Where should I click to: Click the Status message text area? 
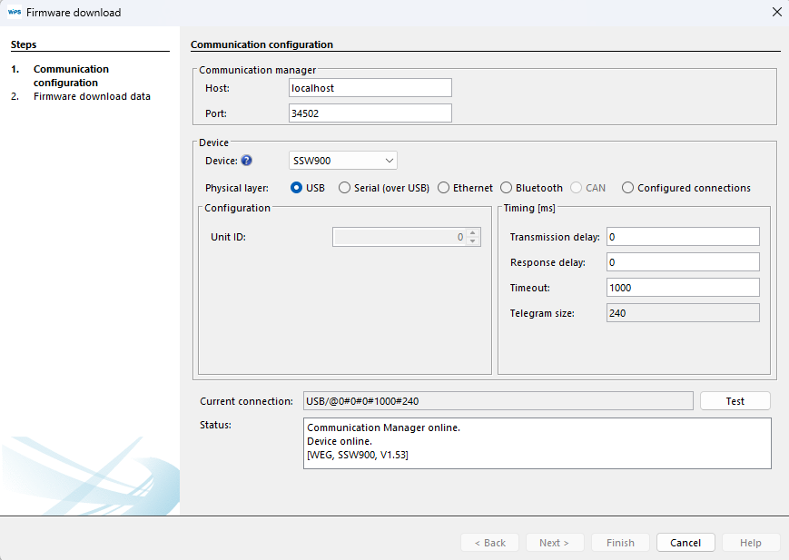click(537, 443)
